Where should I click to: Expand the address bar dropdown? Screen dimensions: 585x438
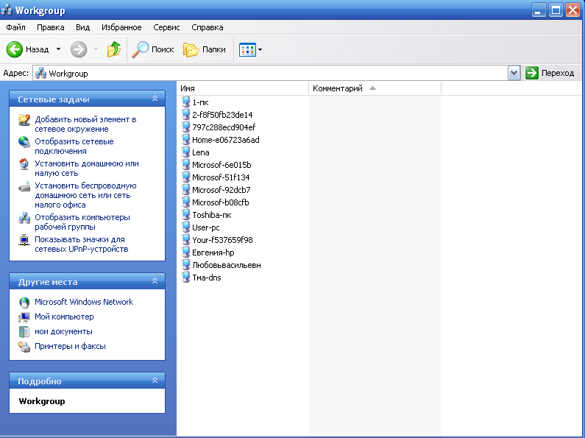point(514,73)
